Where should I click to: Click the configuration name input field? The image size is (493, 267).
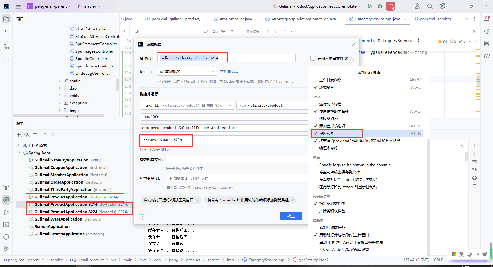pos(226,58)
